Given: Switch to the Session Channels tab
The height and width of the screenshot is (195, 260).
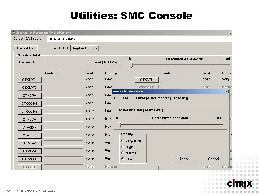Looking at the screenshot, I should (x=54, y=48).
